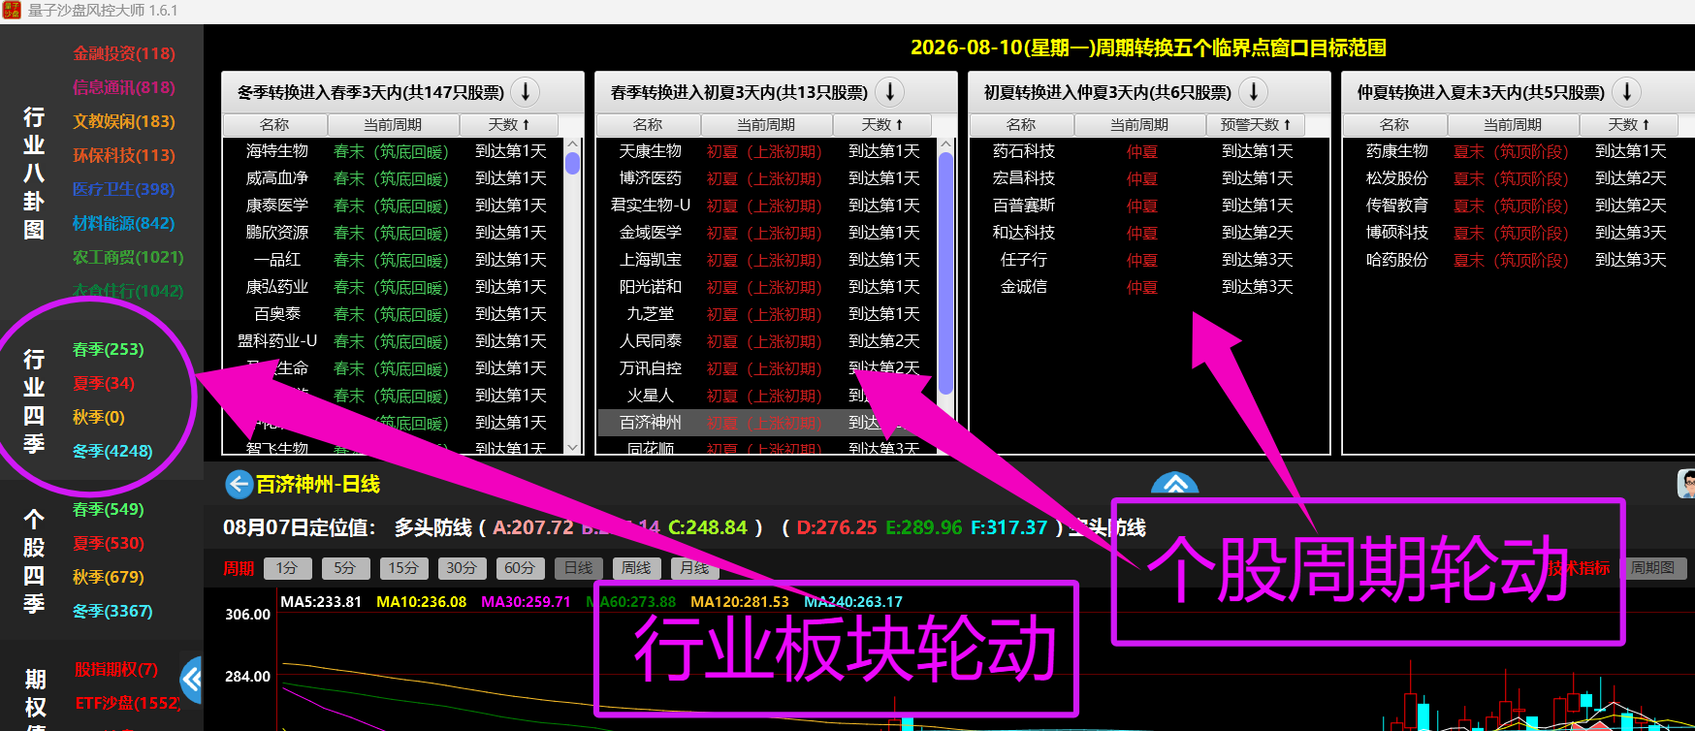This screenshot has height=731, width=1695.
Task: Sort third list by 预警天数 column header
Action: coord(1256,125)
